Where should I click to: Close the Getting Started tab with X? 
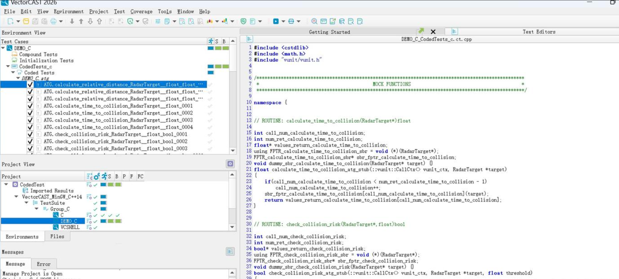(x=433, y=32)
